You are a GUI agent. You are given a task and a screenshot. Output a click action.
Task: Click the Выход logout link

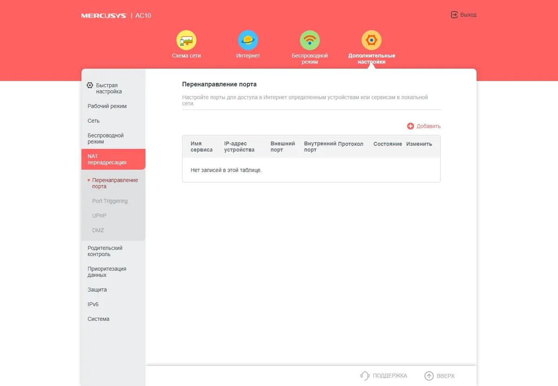tap(468, 15)
